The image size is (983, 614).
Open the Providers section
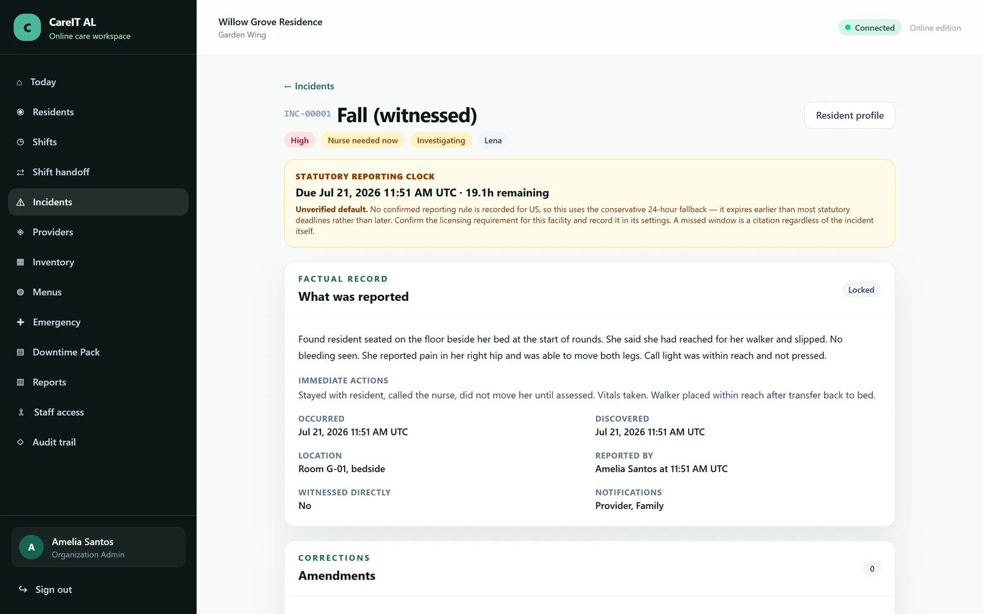click(98, 232)
